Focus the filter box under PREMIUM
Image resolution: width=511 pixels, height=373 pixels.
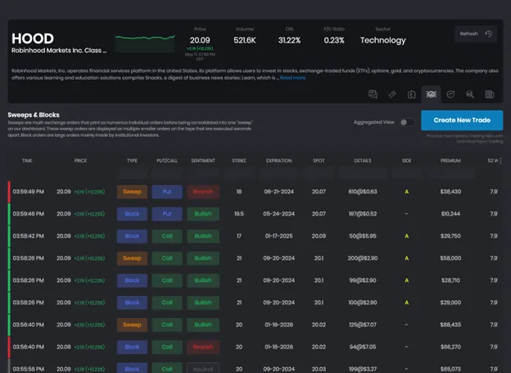tap(450, 173)
